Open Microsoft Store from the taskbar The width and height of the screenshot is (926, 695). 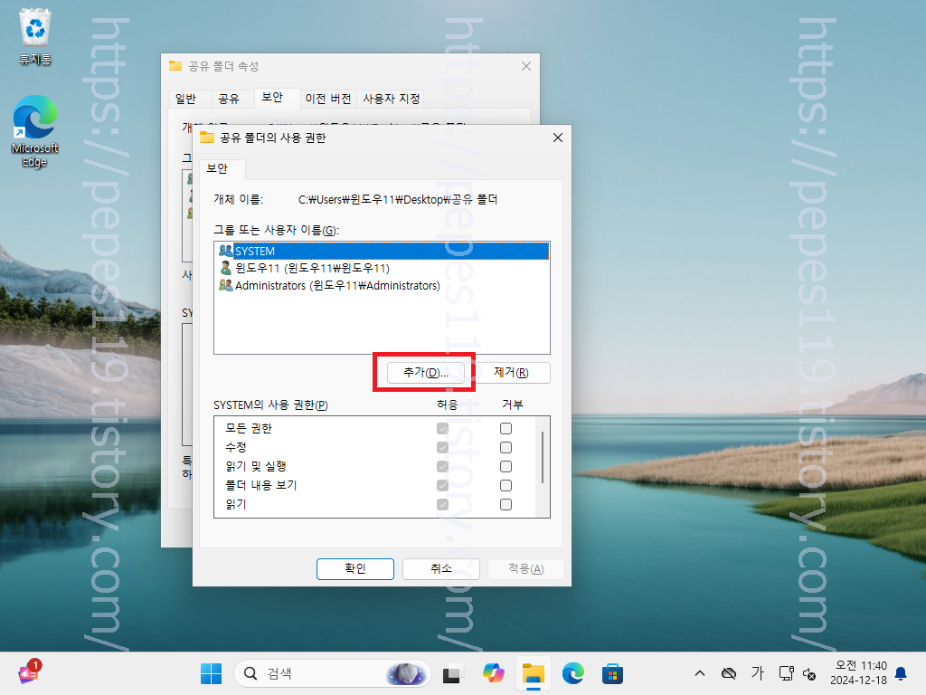[x=612, y=673]
